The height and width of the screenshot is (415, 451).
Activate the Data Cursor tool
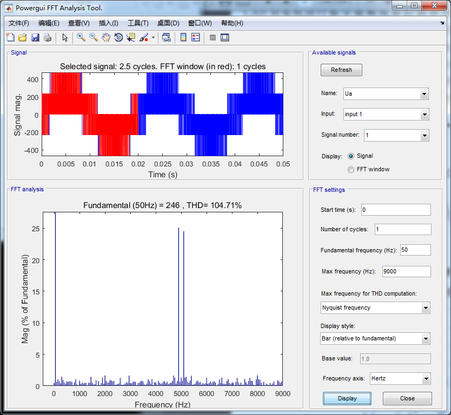coord(131,37)
